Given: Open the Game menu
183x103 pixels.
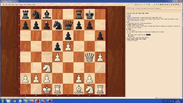Looking at the screenshot, I should (17, 5).
